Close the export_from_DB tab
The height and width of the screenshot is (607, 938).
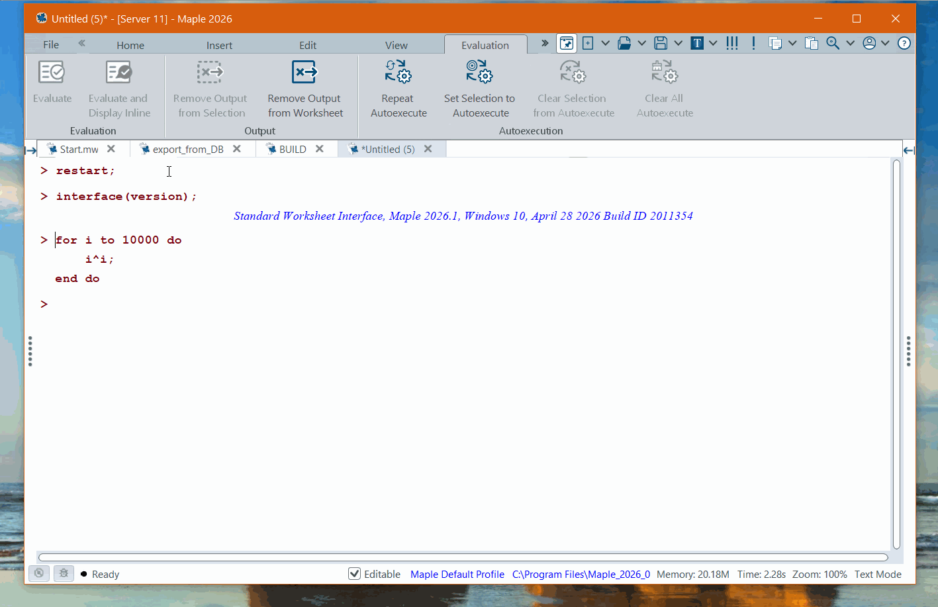[x=236, y=149]
